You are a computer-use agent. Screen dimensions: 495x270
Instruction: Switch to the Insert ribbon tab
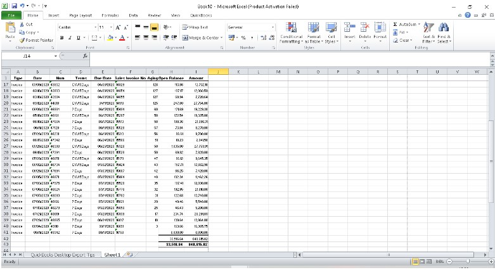pyautogui.click(x=54, y=15)
